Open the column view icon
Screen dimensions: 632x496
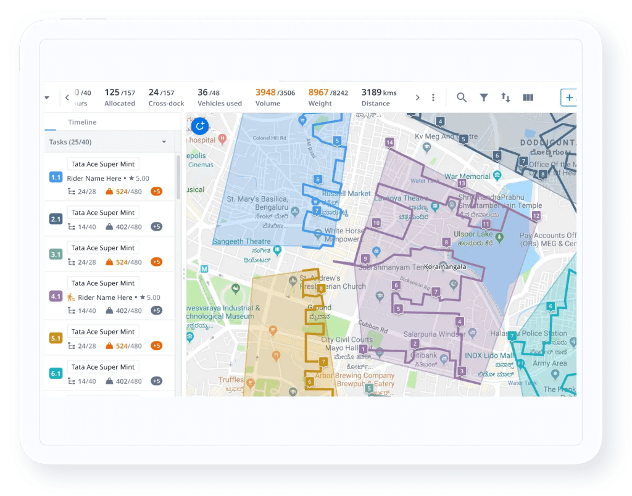(x=528, y=97)
